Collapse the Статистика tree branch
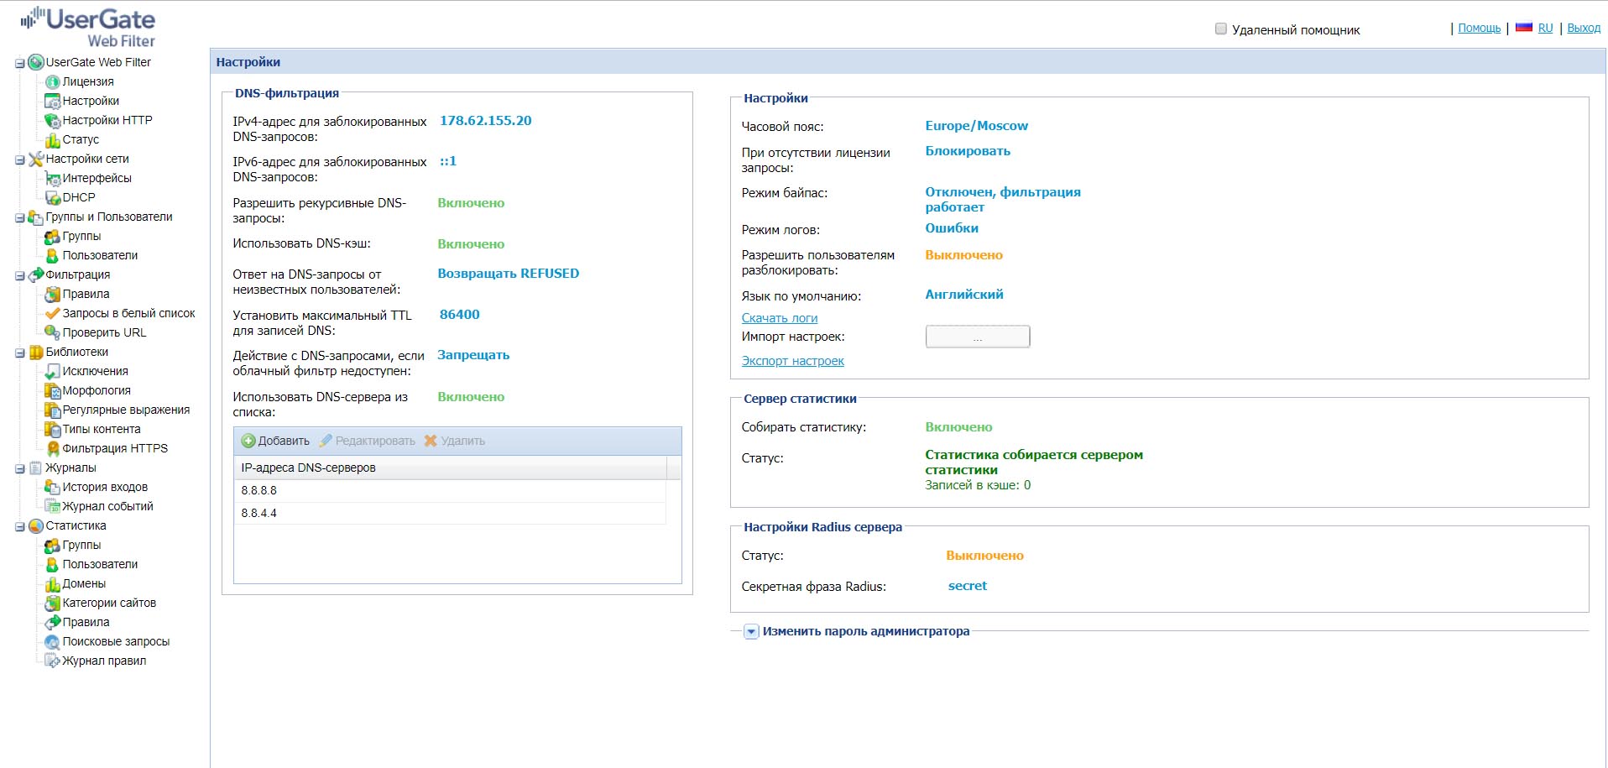The height and width of the screenshot is (768, 1608). 19,526
